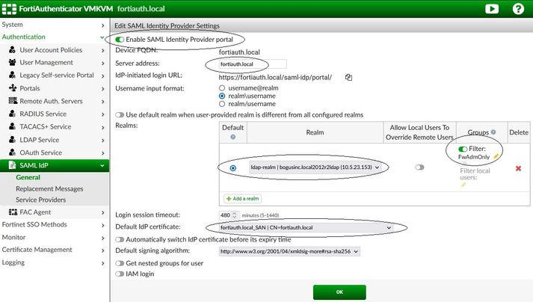The image size is (533, 302).
Task: Toggle the Groups Filter switch
Action: coord(463,149)
